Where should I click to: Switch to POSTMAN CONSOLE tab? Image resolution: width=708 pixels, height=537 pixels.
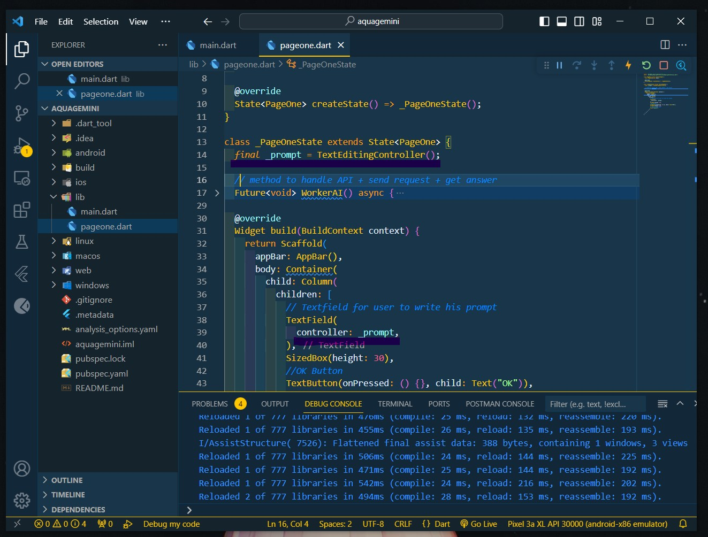point(500,404)
